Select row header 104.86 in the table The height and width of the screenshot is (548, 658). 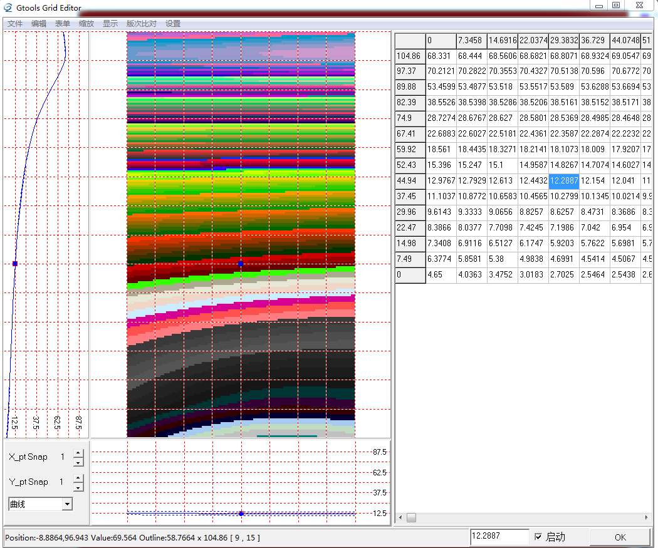(x=410, y=56)
